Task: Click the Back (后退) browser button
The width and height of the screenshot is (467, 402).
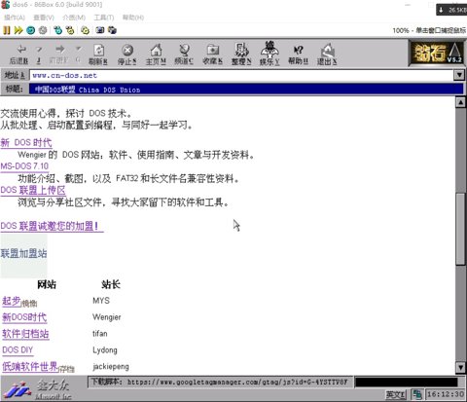Action: [18, 54]
